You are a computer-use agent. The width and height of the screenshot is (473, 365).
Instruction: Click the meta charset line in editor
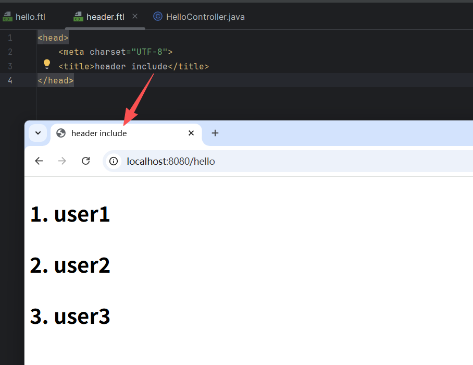[115, 52]
